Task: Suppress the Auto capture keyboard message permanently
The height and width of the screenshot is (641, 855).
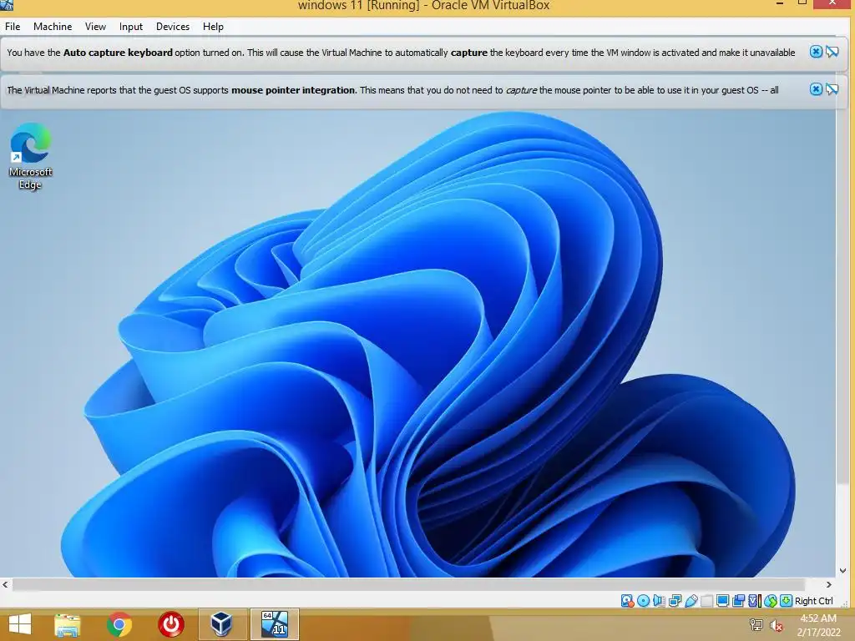Action: pos(832,52)
